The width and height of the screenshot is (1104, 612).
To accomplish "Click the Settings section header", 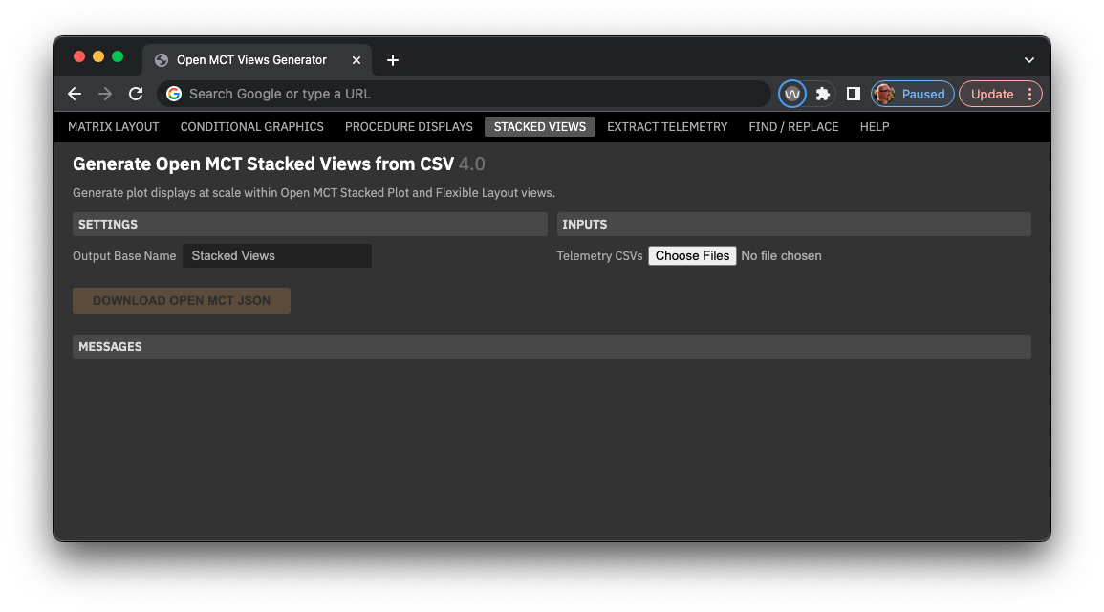I will [x=310, y=224].
